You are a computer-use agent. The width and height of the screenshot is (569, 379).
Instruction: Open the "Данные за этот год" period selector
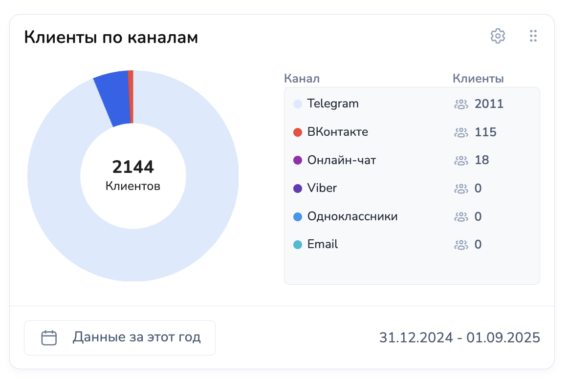pyautogui.click(x=120, y=337)
